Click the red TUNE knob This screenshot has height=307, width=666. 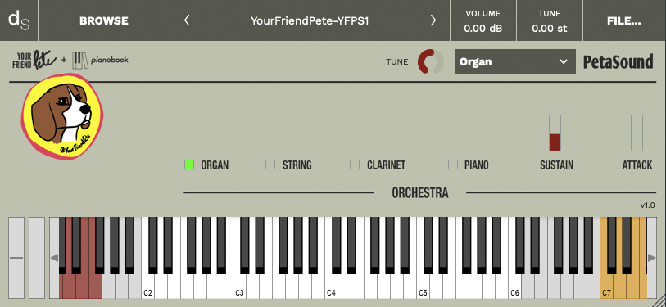430,61
